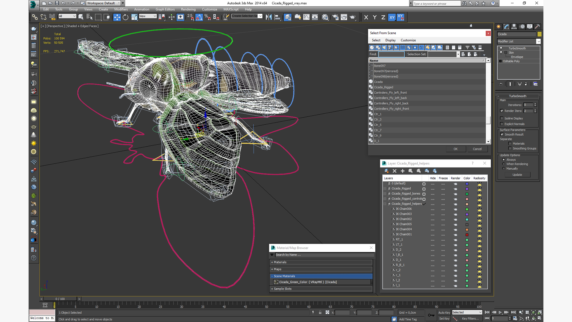Click the Cicada object color swatch
Image resolution: width=572 pixels, height=322 pixels.
[x=539, y=34]
